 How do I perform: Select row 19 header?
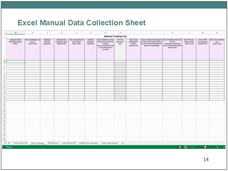(x=4, y=99)
